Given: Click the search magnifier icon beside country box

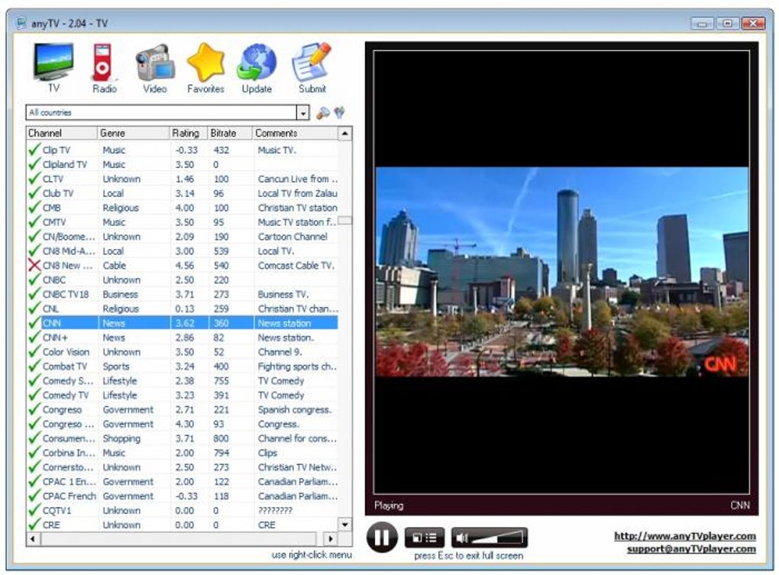Looking at the screenshot, I should 323,113.
